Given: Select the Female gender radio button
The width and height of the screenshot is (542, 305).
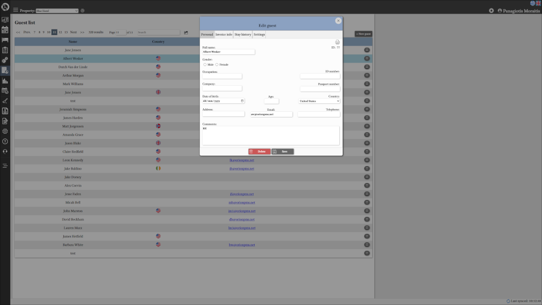Looking at the screenshot, I should (x=217, y=65).
